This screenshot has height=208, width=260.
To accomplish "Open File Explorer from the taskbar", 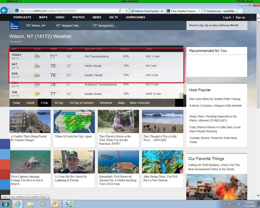I will [30, 204].
